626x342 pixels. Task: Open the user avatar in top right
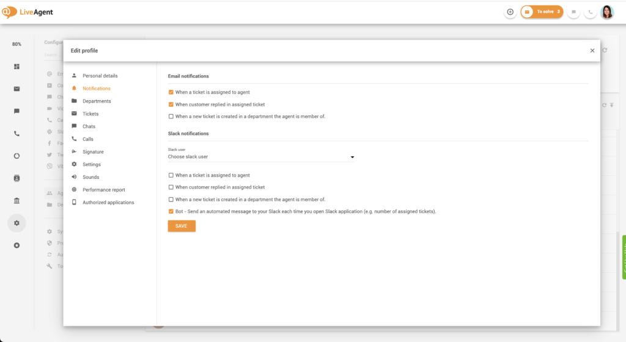click(x=607, y=12)
